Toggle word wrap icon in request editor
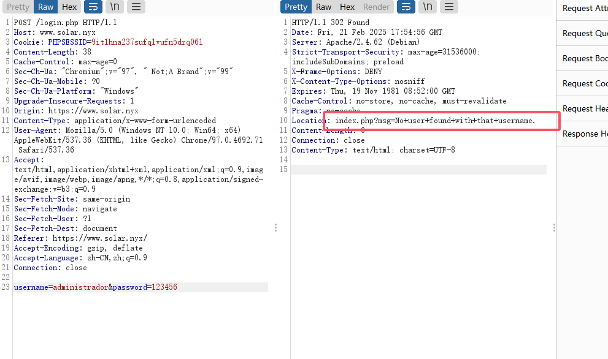 pos(93,7)
